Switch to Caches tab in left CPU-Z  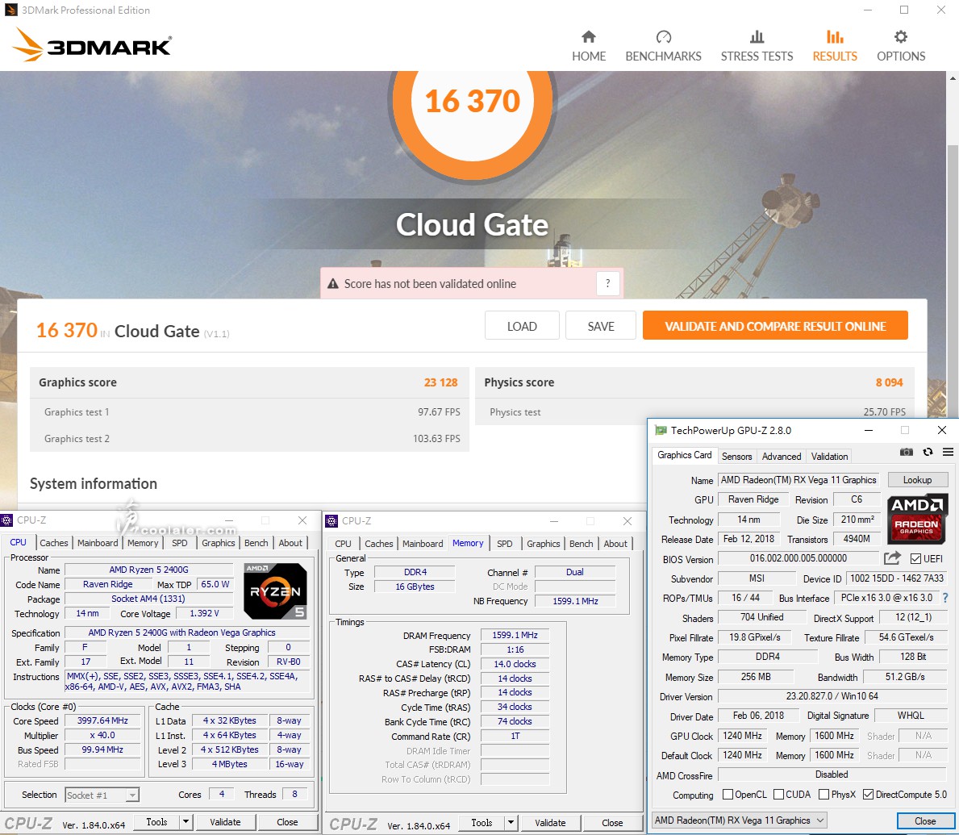(x=54, y=543)
